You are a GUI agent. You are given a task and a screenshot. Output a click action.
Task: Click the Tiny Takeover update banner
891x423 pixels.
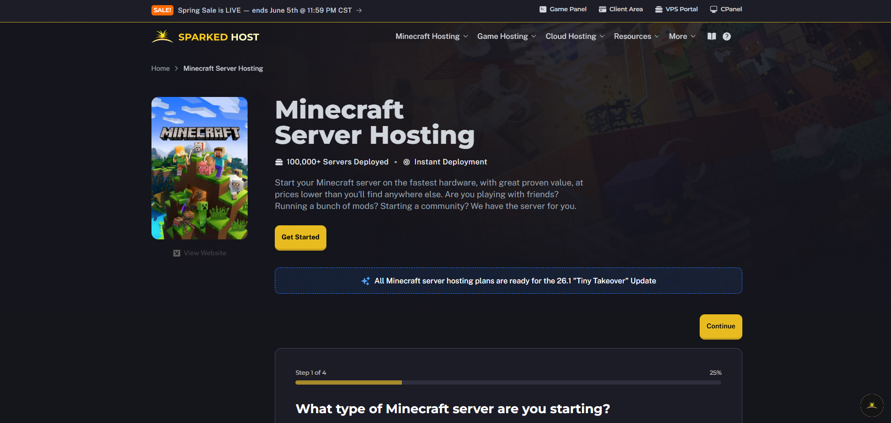point(508,281)
